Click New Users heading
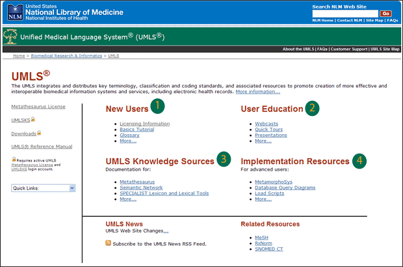 tap(127, 109)
